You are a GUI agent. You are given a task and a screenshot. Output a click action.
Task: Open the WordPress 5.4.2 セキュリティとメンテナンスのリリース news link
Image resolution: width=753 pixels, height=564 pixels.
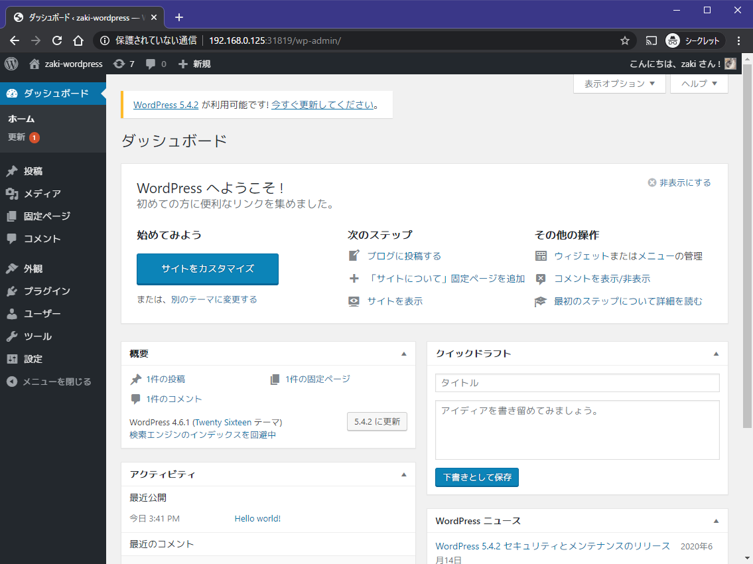553,546
